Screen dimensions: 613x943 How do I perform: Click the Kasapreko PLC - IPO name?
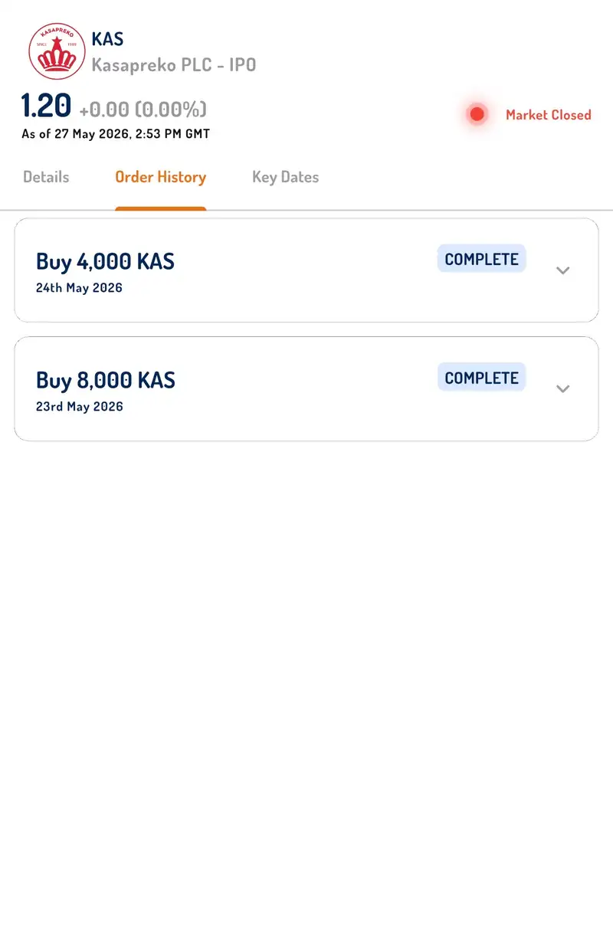[x=174, y=65]
